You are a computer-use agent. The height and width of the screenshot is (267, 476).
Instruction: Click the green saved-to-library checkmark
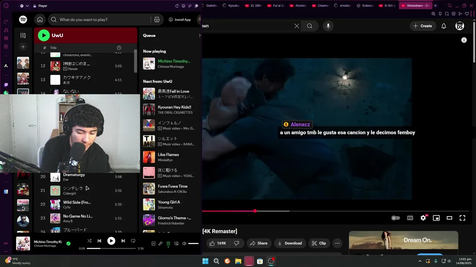click(68, 244)
